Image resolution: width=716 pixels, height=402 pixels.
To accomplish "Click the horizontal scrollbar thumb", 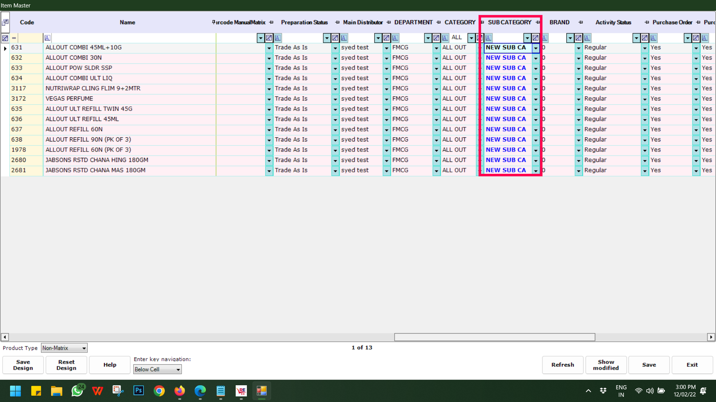I will tap(494, 337).
